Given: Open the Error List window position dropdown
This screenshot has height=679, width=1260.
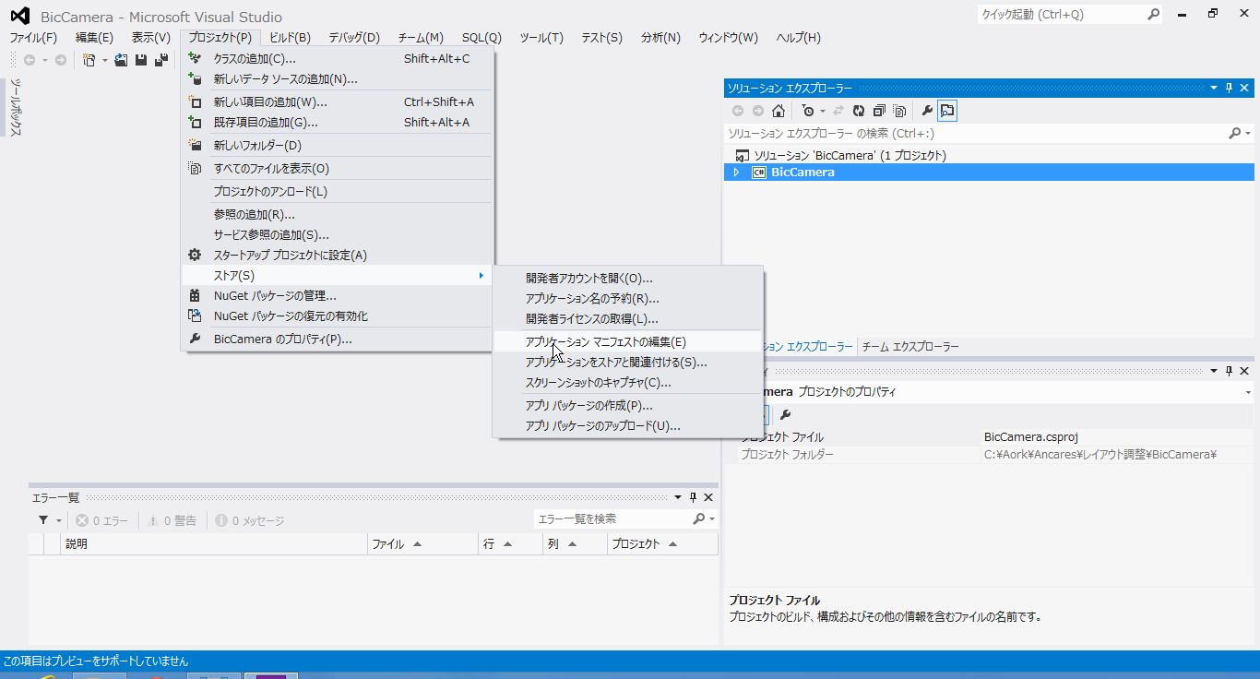Looking at the screenshot, I should tap(679, 497).
